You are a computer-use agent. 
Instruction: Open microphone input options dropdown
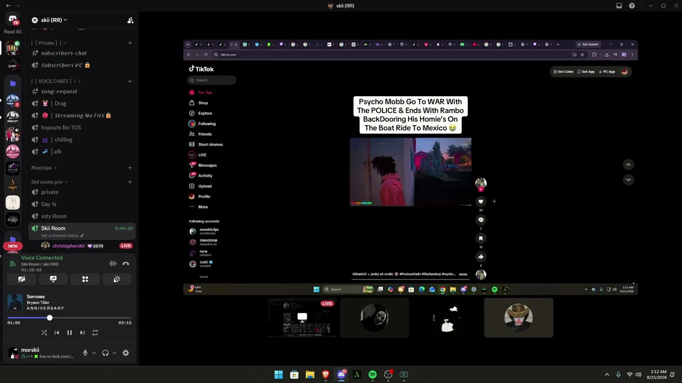click(x=94, y=353)
